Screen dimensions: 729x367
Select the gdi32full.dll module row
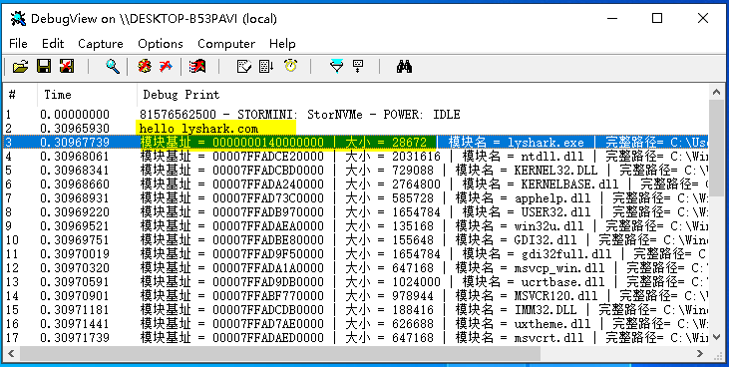pyautogui.click(x=356, y=254)
